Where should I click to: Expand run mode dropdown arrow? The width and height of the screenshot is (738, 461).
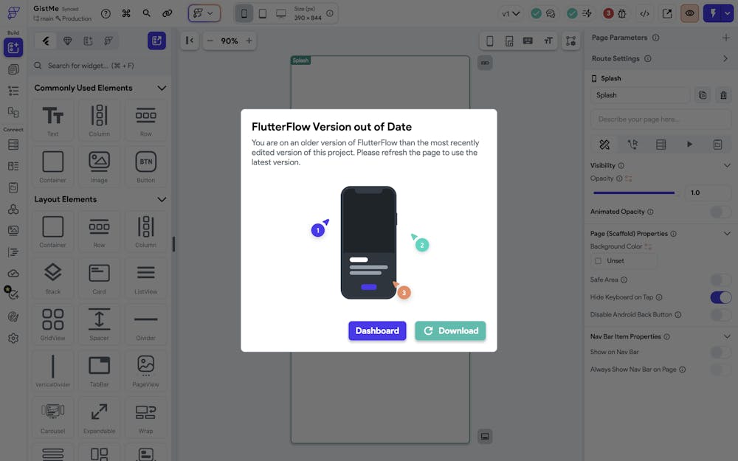click(x=728, y=13)
